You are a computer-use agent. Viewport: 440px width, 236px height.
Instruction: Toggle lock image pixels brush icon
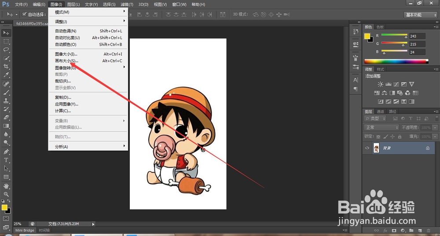point(385,136)
